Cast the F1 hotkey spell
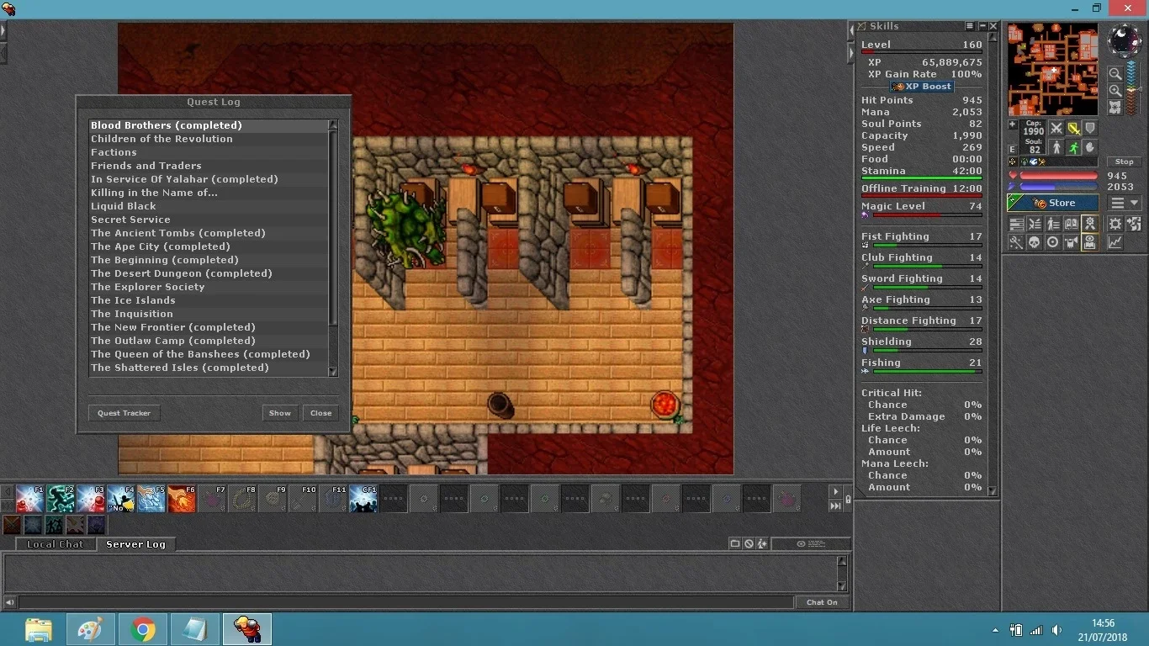 [31, 499]
